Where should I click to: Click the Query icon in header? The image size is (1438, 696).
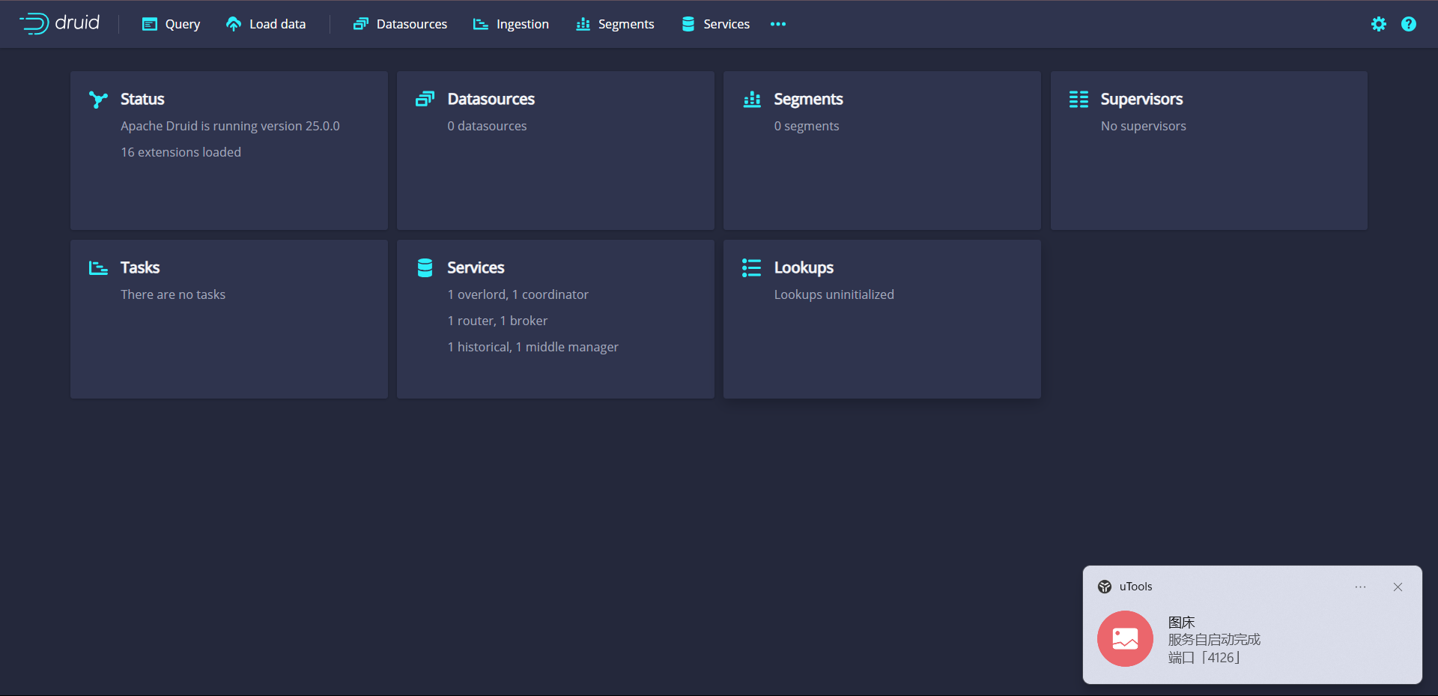[150, 24]
